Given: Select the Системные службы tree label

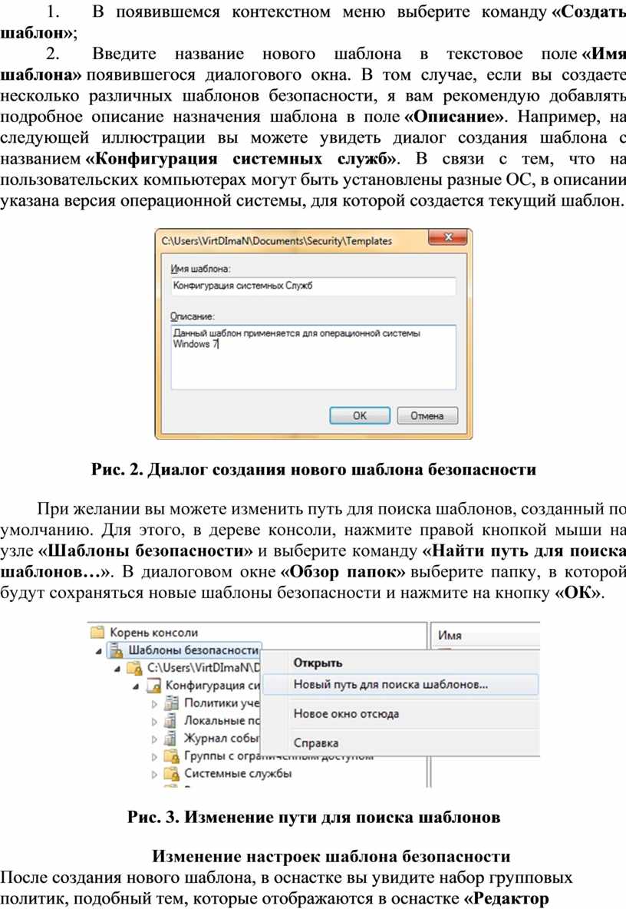Looking at the screenshot, I should tap(238, 773).
